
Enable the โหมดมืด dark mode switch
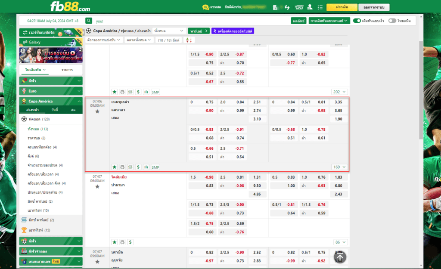point(392,21)
